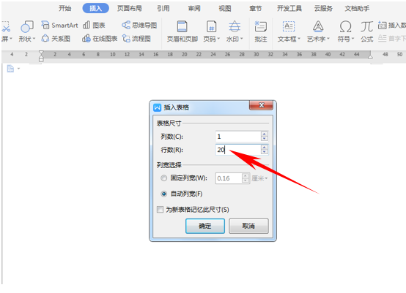406x293 pixels.
Task: Add a 批注 comment
Action: [260, 31]
